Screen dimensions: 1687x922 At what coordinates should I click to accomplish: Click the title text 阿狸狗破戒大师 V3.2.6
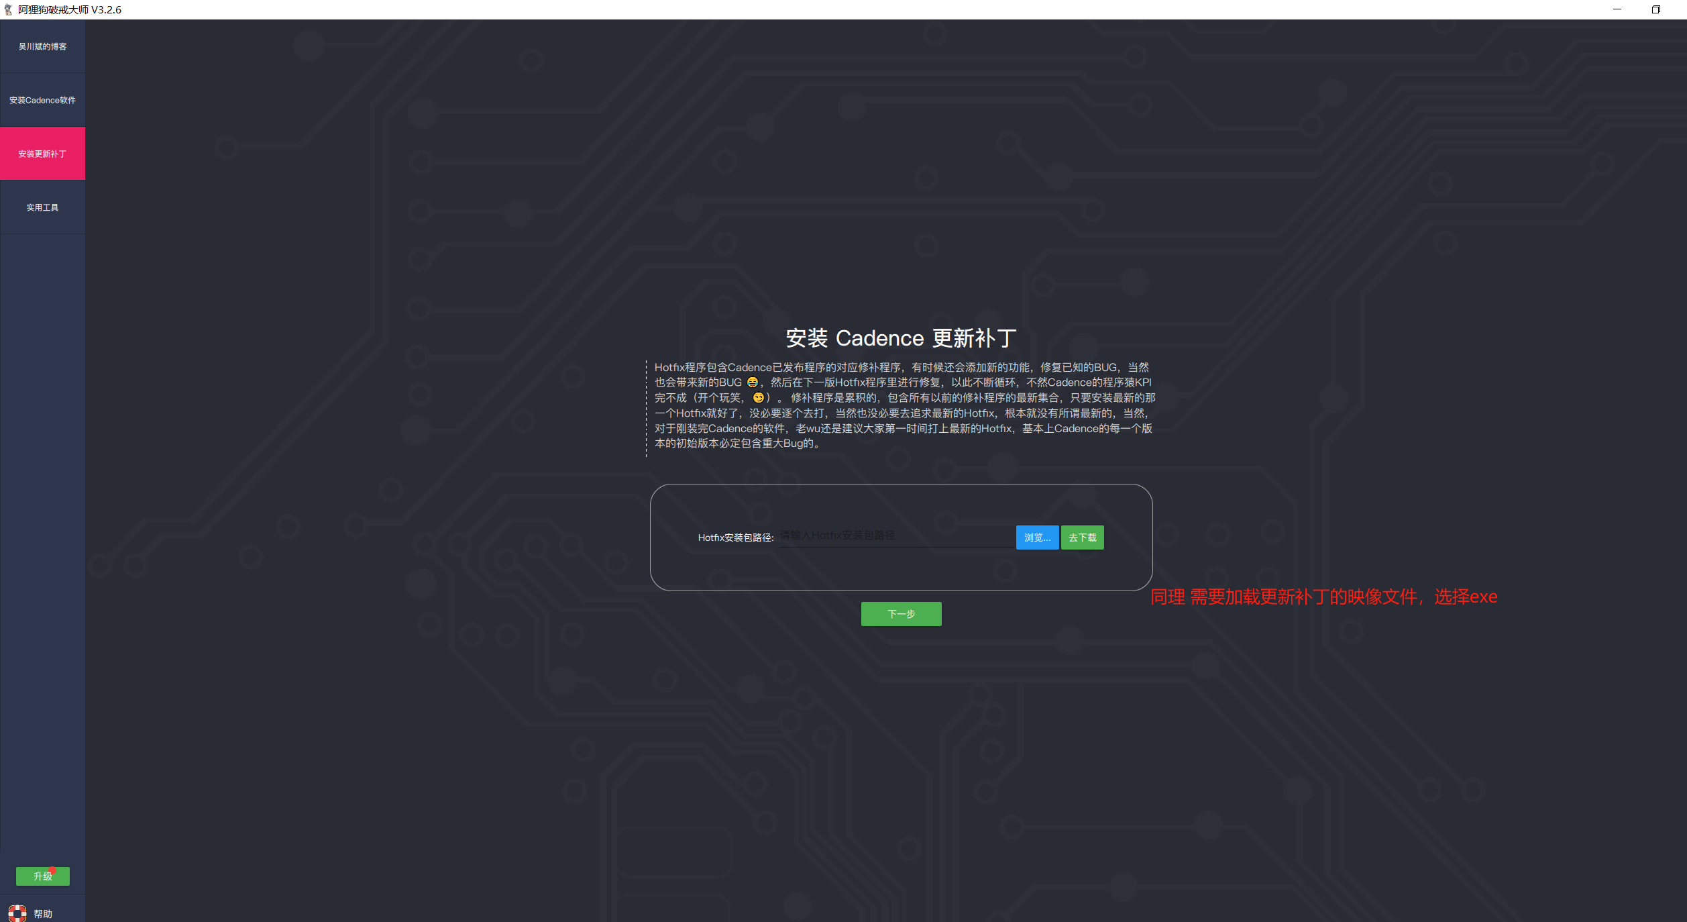click(70, 9)
